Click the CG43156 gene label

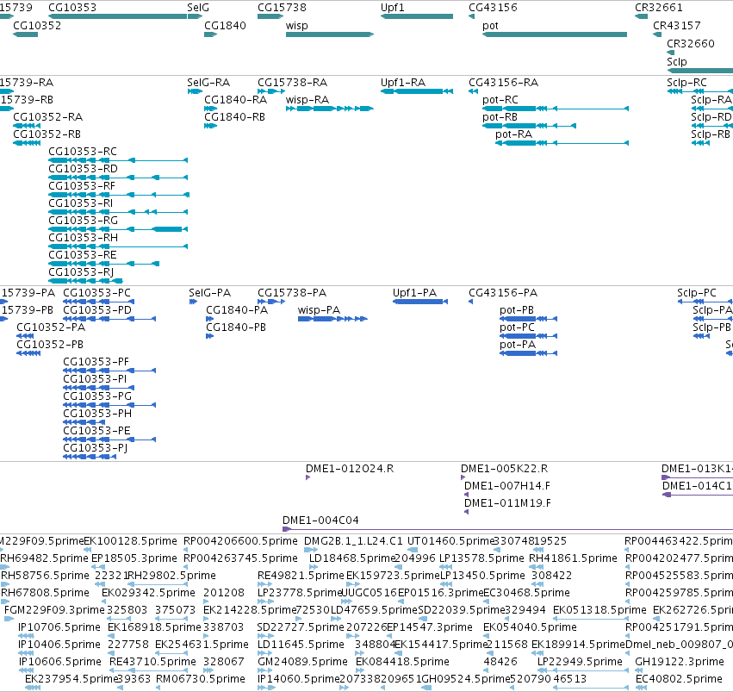(493, 8)
